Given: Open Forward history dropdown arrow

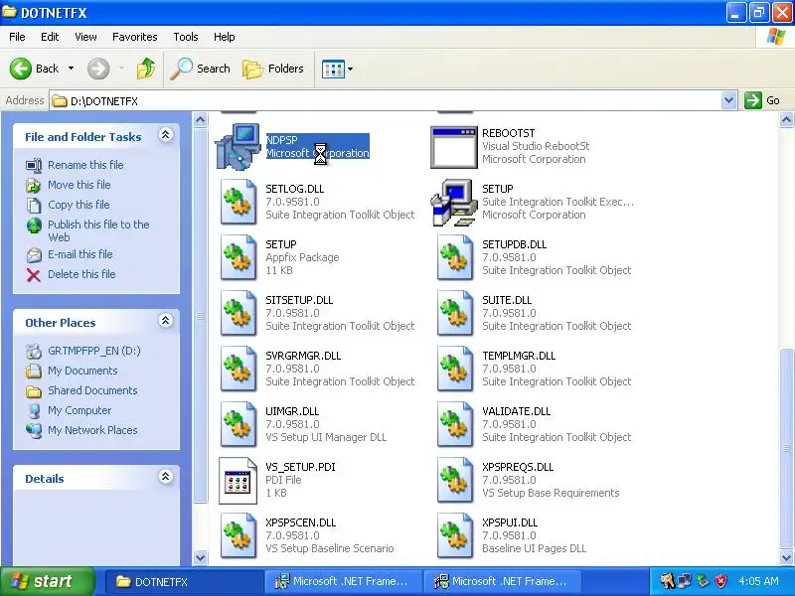Looking at the screenshot, I should pyautogui.click(x=121, y=69).
